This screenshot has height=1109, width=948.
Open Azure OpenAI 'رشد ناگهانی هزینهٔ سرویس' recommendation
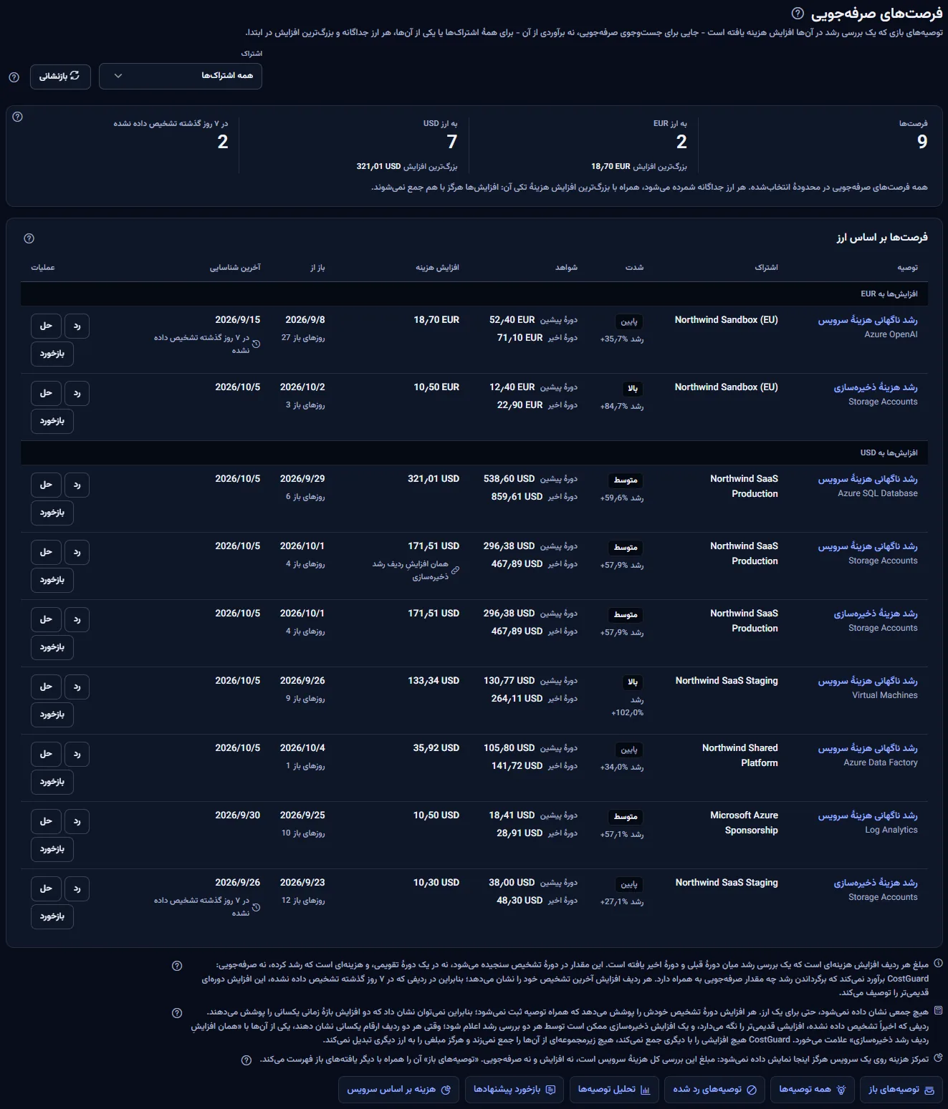coord(868,320)
